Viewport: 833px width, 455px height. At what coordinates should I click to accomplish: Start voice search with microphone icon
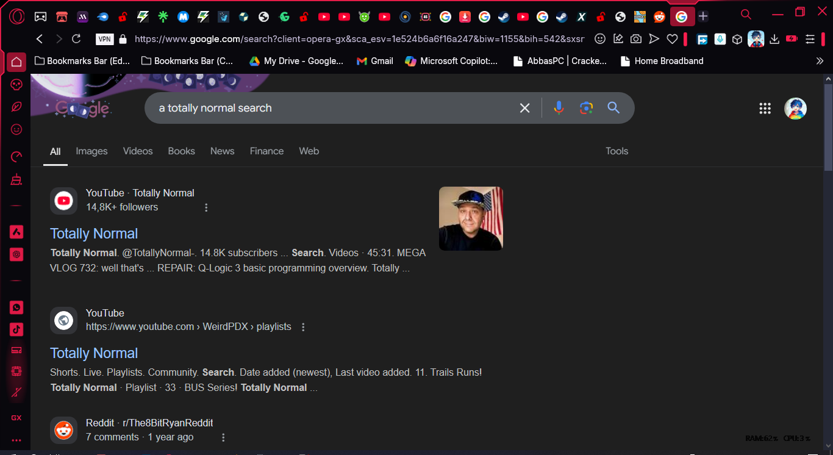[559, 108]
